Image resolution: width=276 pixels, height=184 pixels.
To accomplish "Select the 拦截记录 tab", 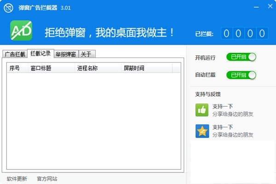I will tap(40, 53).
